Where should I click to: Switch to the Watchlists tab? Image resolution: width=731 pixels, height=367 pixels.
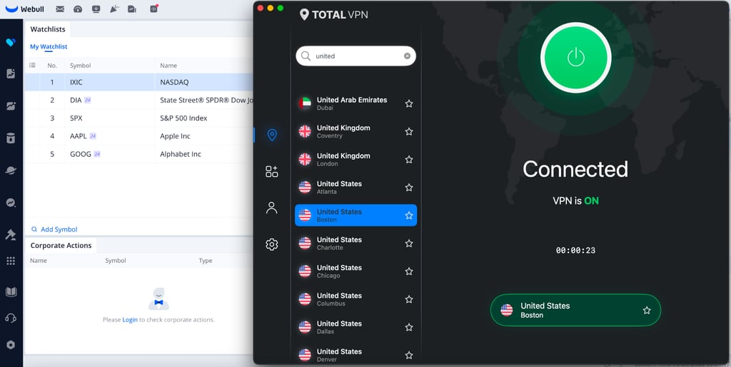point(48,29)
